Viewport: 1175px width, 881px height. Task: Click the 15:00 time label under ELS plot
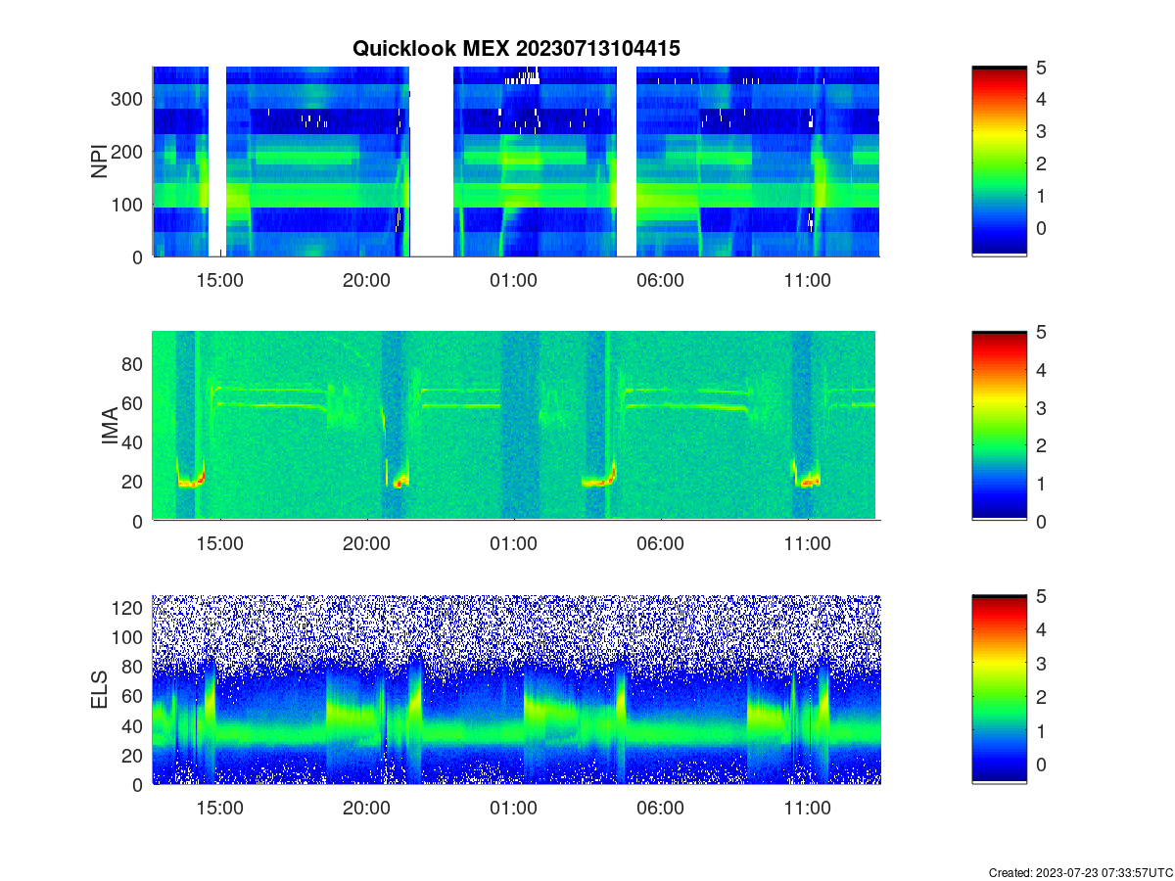tap(220, 809)
